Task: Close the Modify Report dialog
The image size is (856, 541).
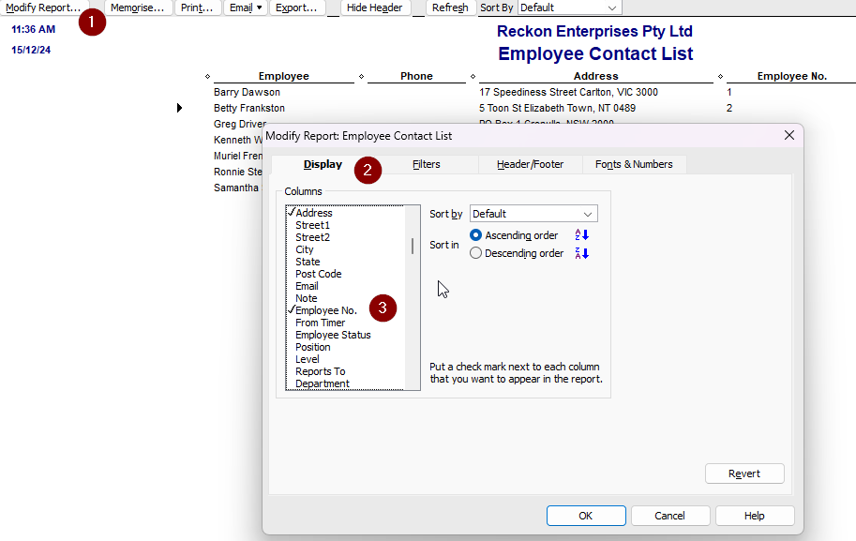Action: point(788,135)
